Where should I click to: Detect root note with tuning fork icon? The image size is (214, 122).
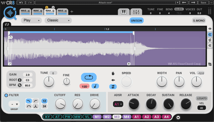pyautogui.click(x=20, y=80)
